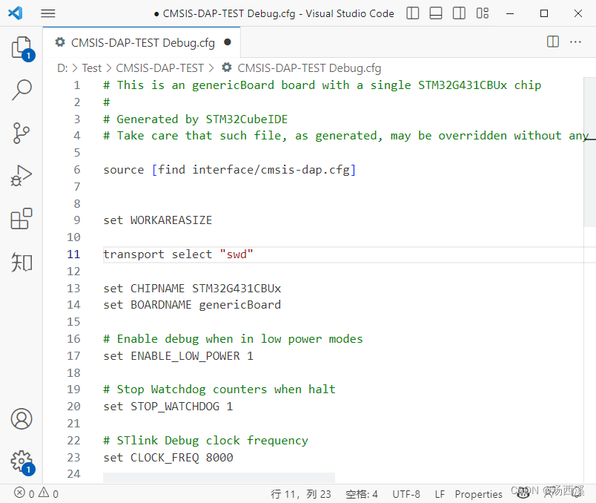
Task: Click the Accounts icon above the gear
Action: [21, 419]
